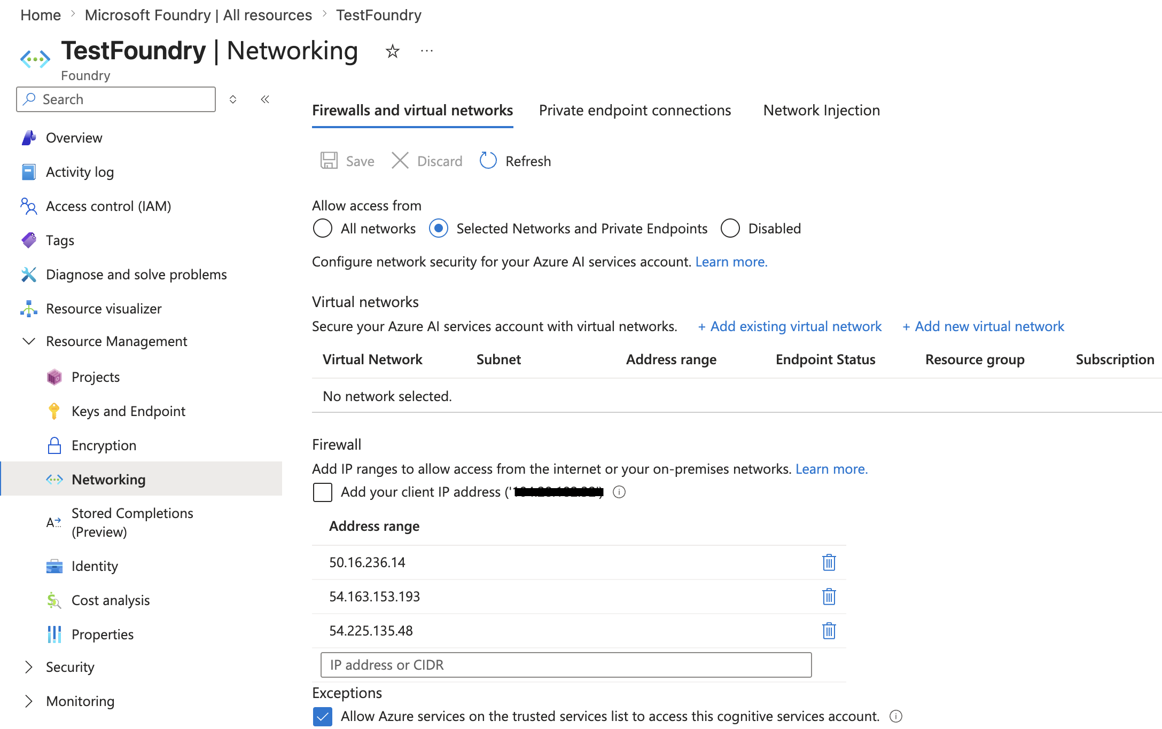Viewport: 1162px width, 729px height.
Task: Click Learn more link in Firewall section
Action: point(832,469)
